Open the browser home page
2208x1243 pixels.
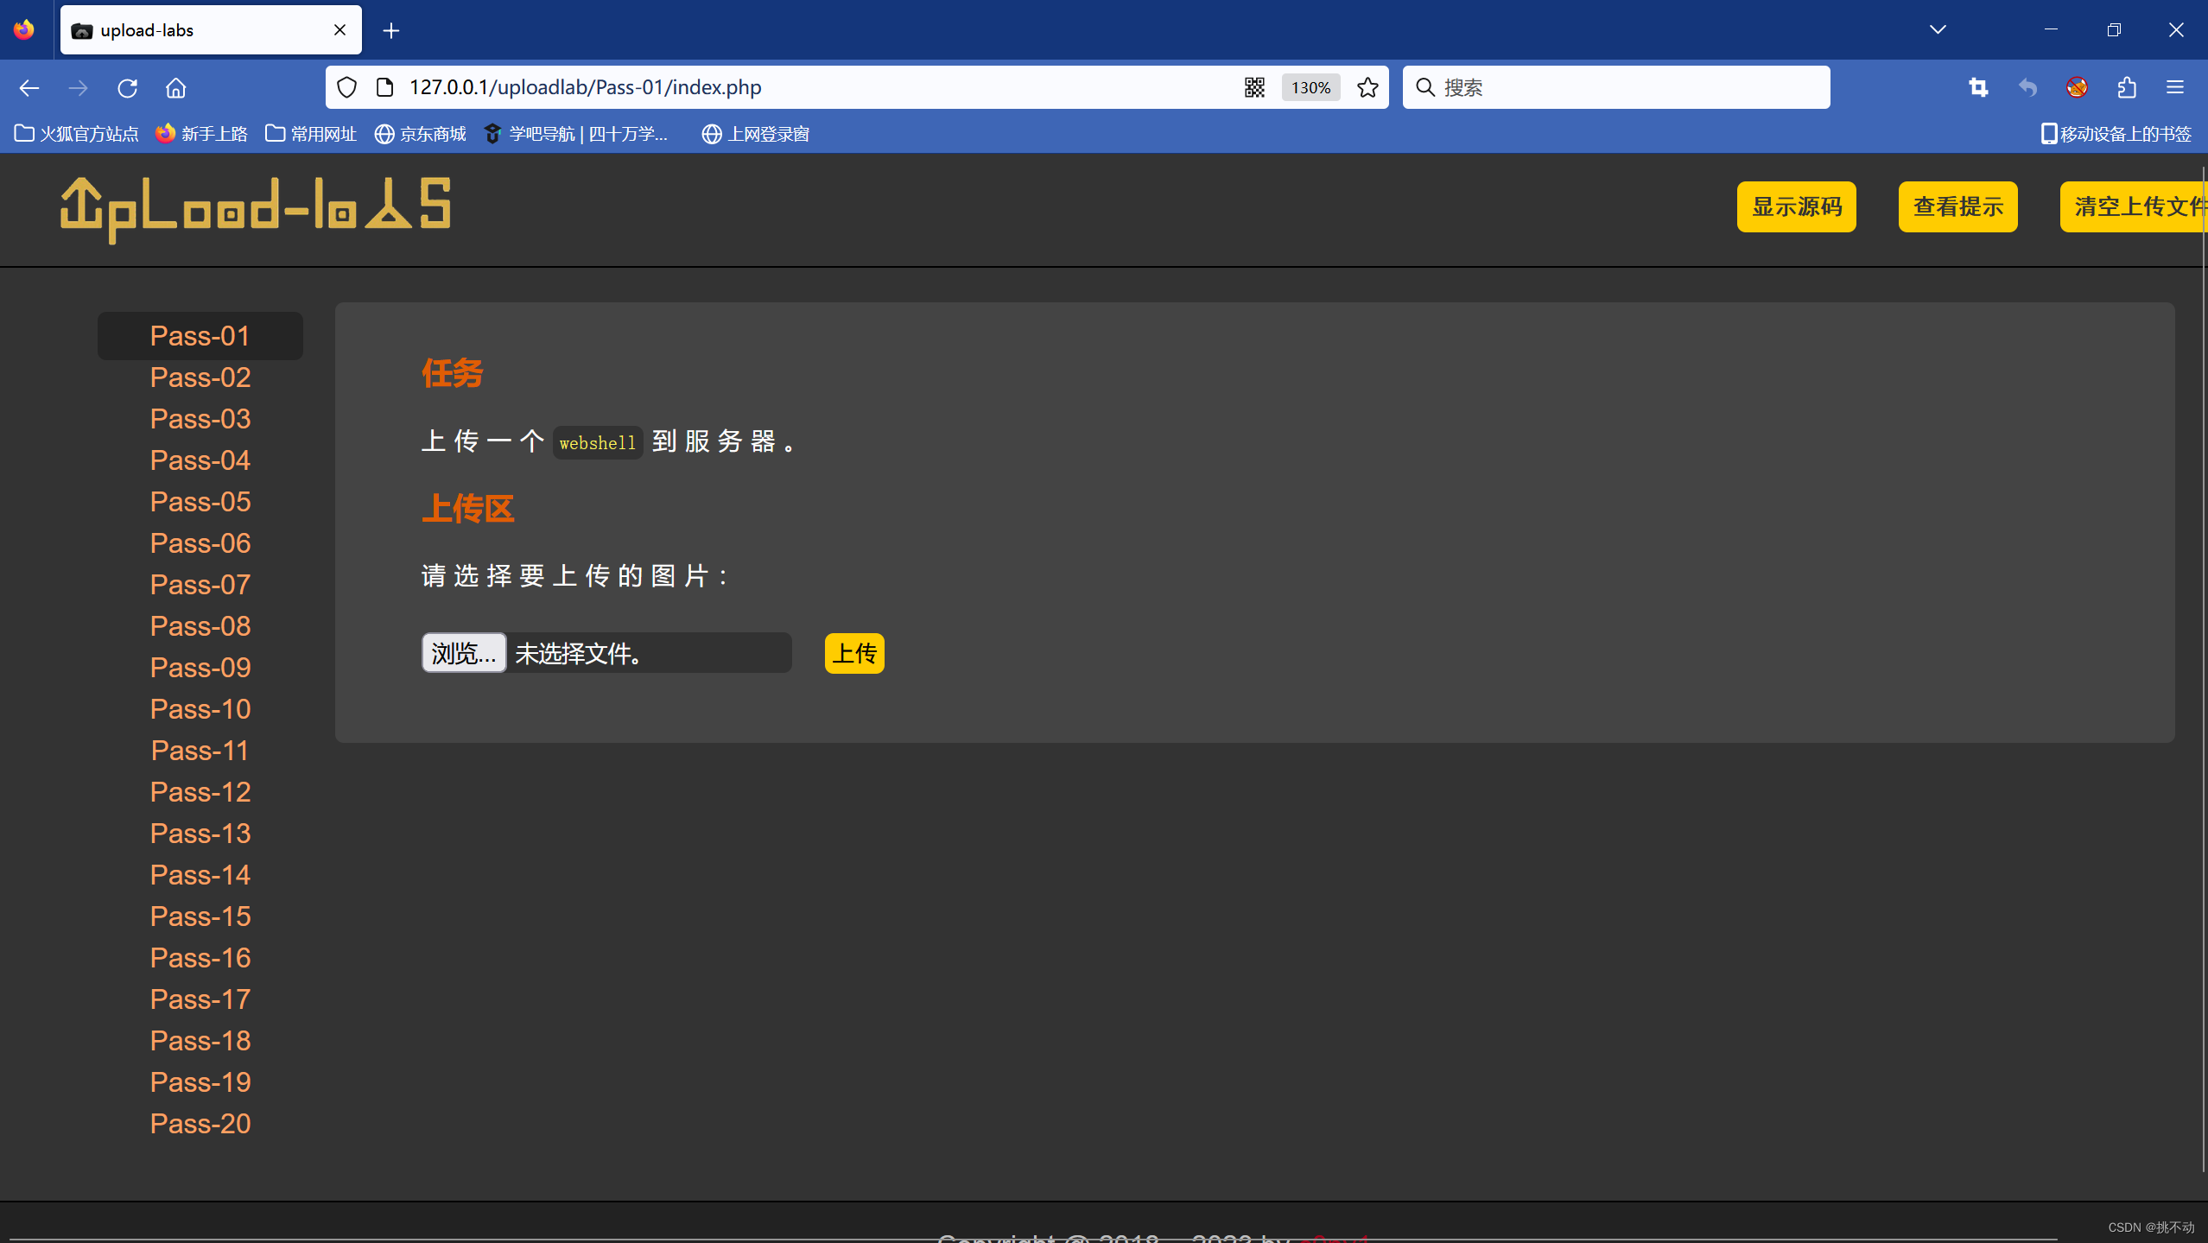[176, 87]
